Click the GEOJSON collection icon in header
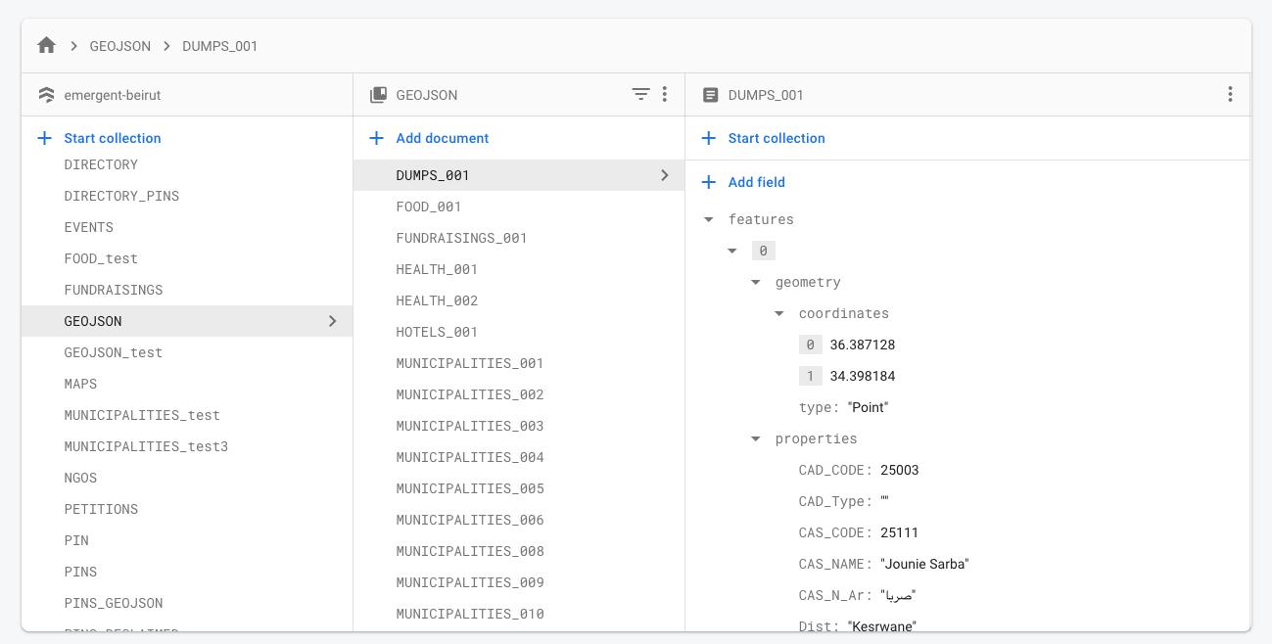The width and height of the screenshot is (1272, 644). point(378,95)
